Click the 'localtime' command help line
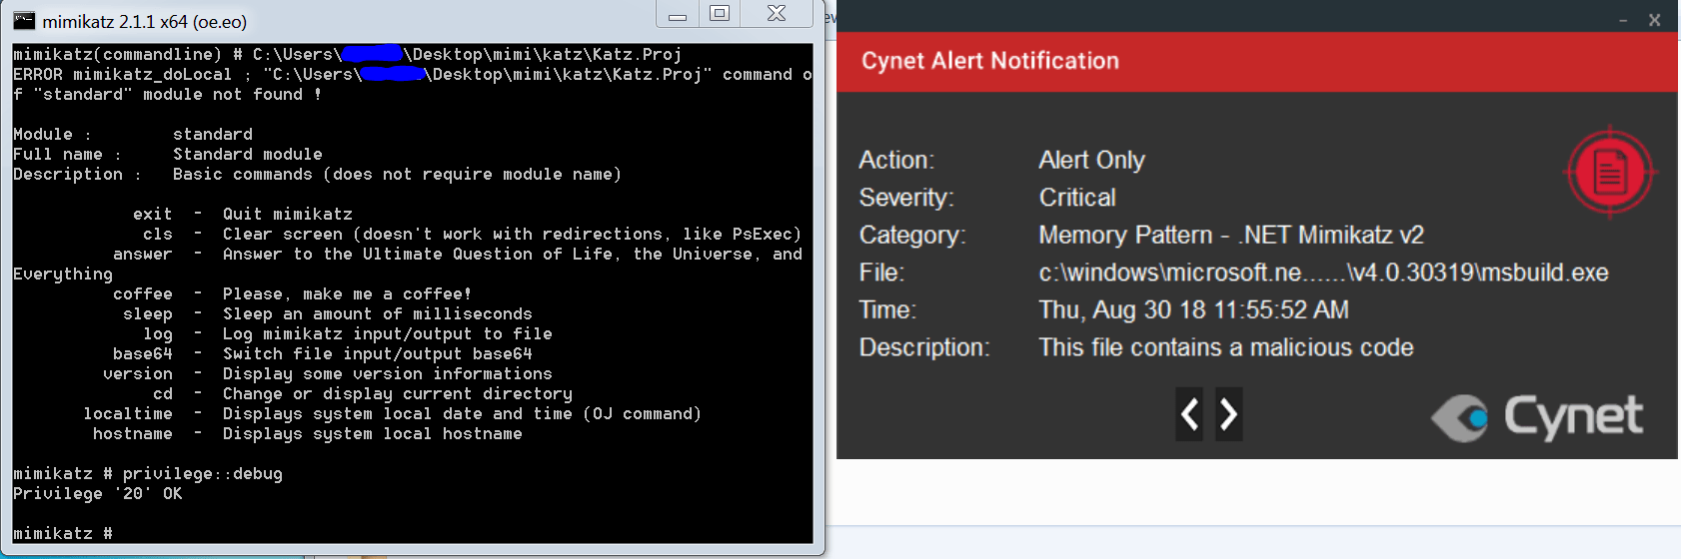Screen dimensions: 1681x559 coord(393,413)
